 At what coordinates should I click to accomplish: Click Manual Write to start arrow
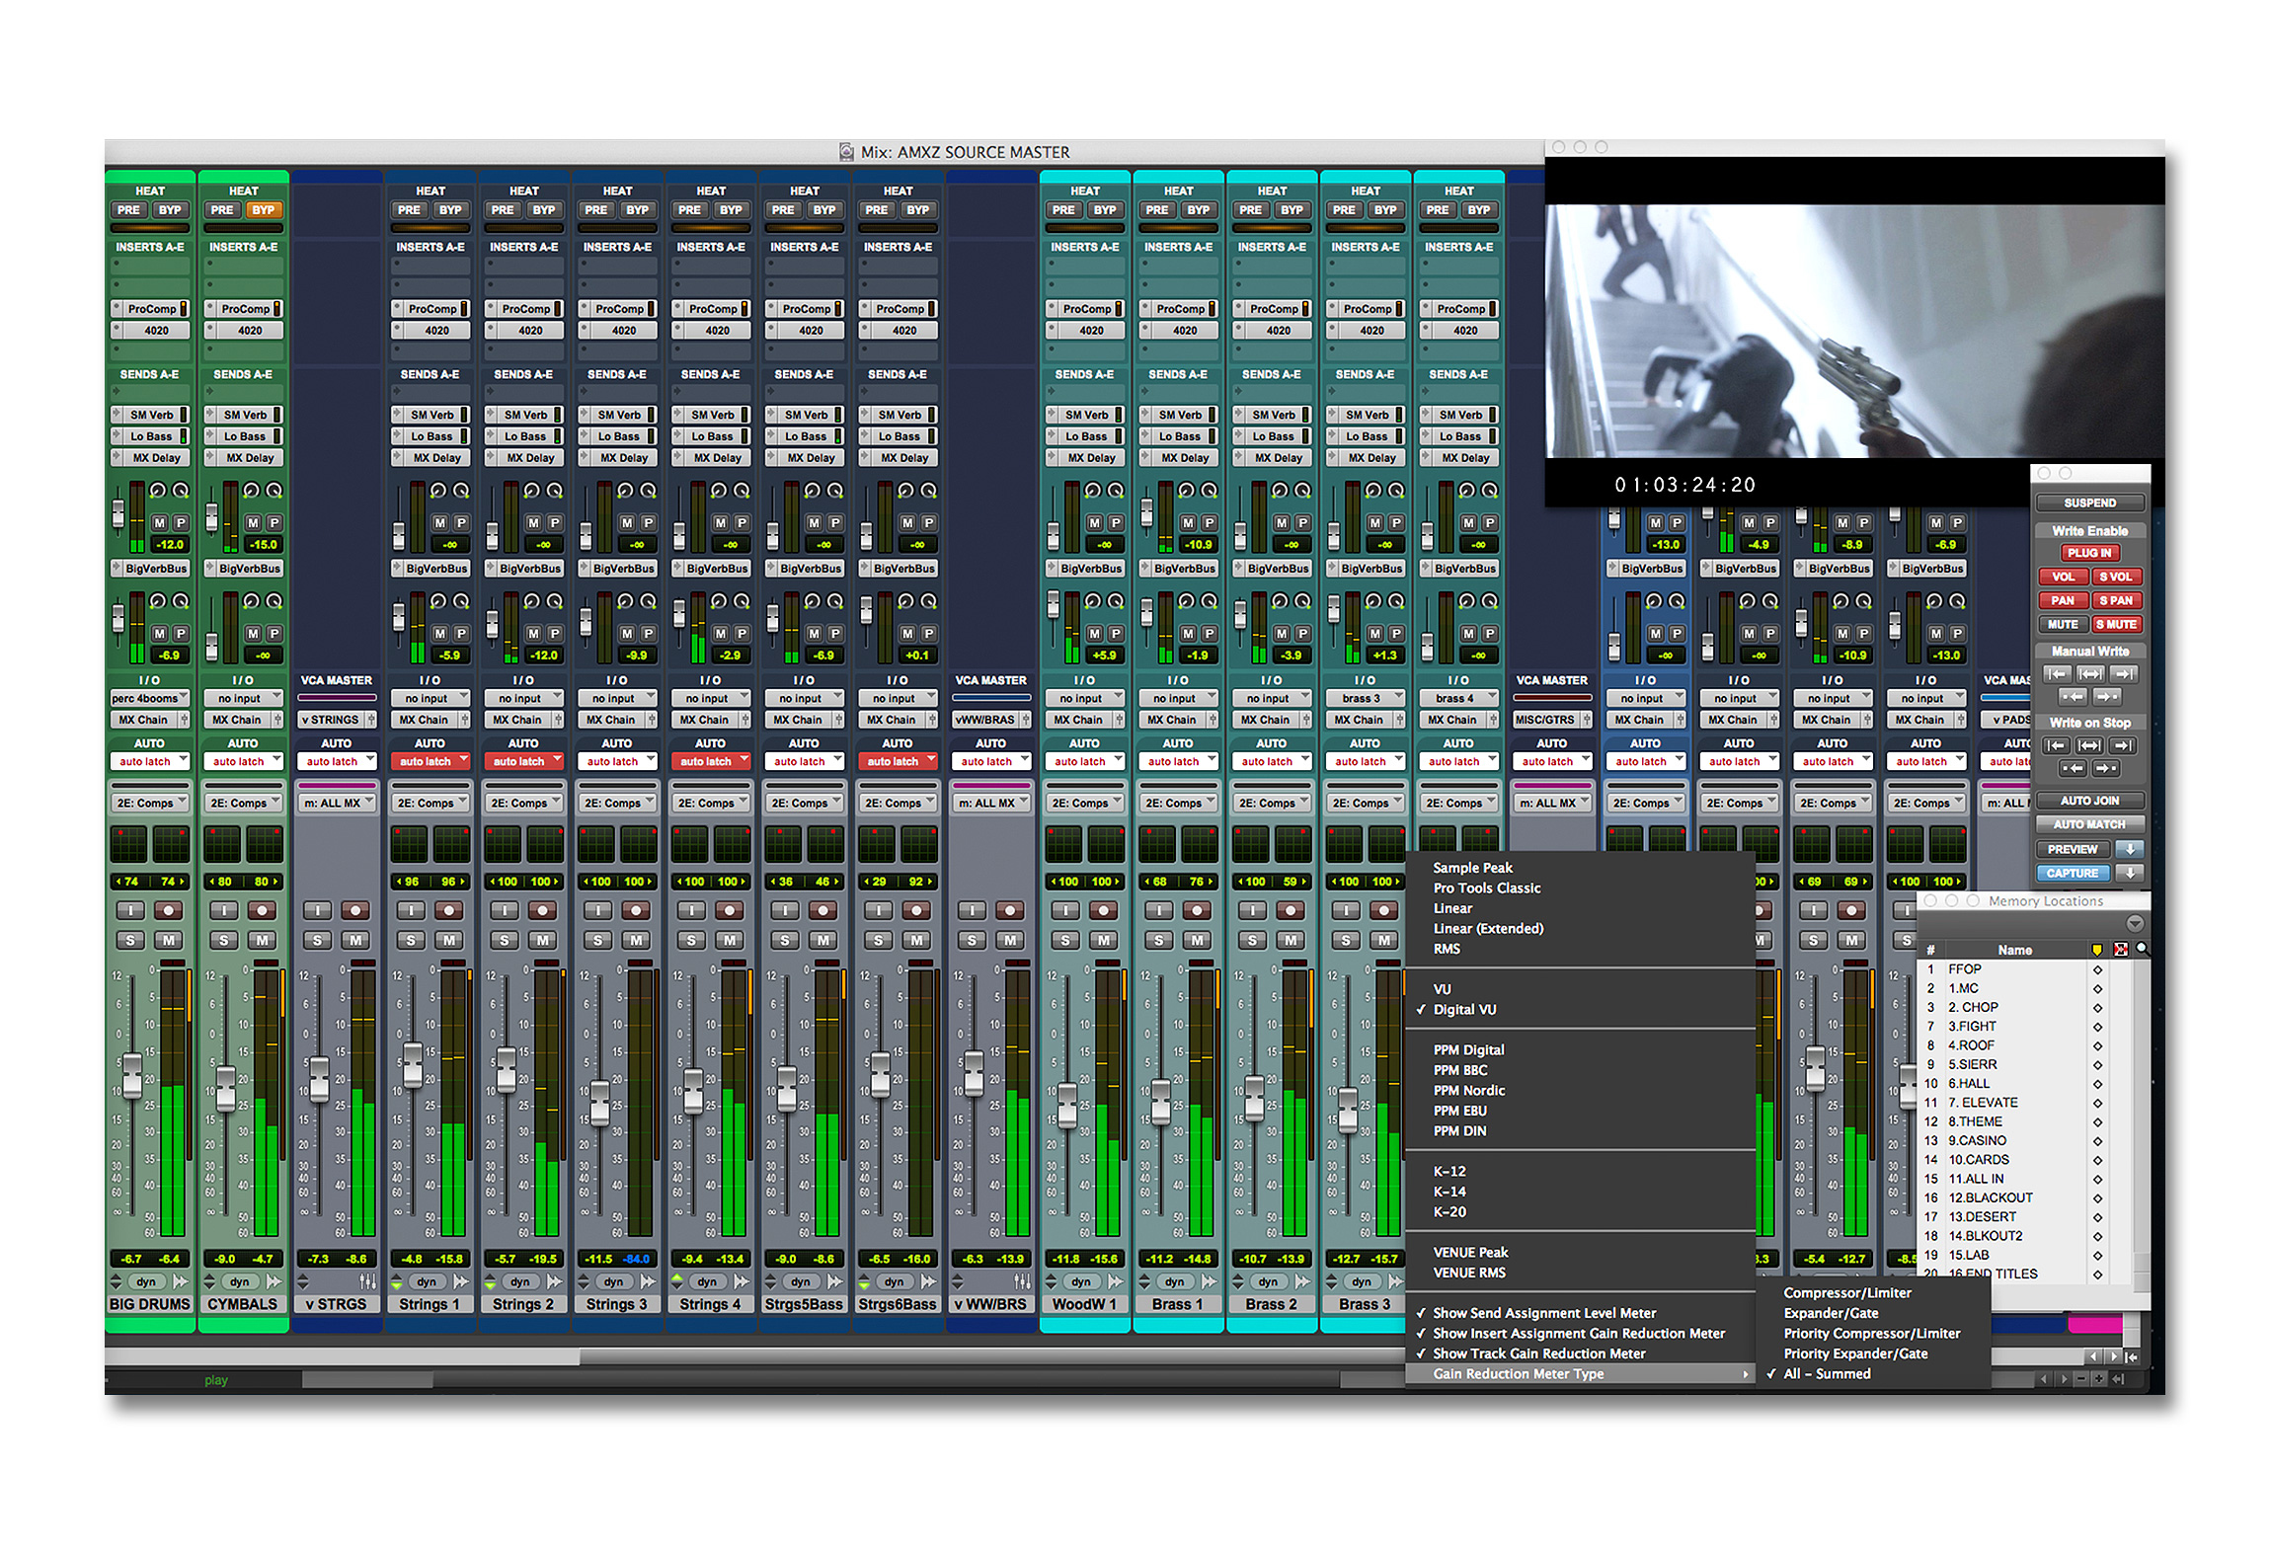[2058, 674]
